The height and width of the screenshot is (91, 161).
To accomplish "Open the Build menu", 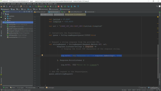I will (x=34, y=4).
